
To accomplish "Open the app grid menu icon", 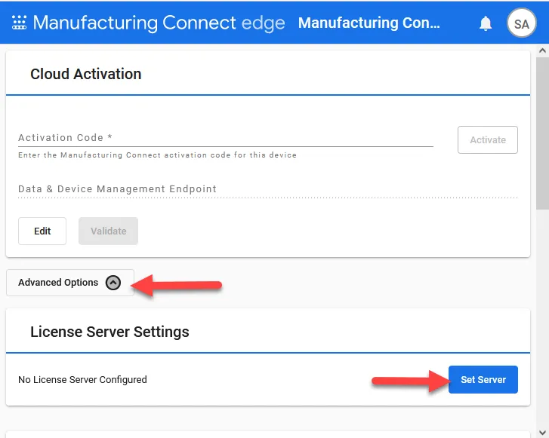I will (x=19, y=23).
